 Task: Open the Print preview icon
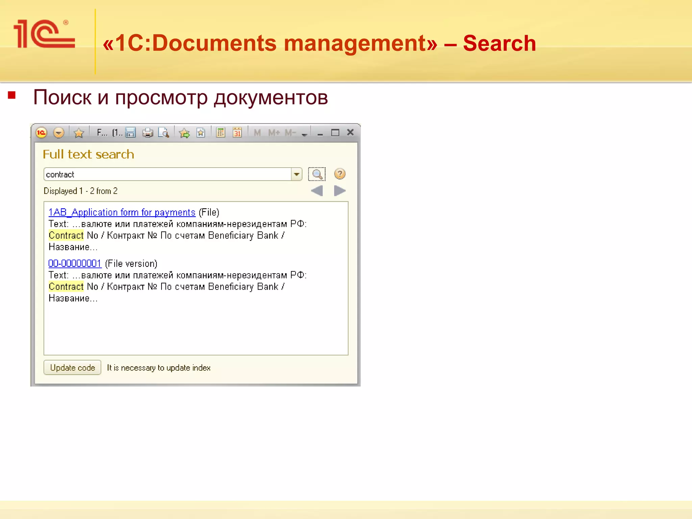click(x=164, y=133)
